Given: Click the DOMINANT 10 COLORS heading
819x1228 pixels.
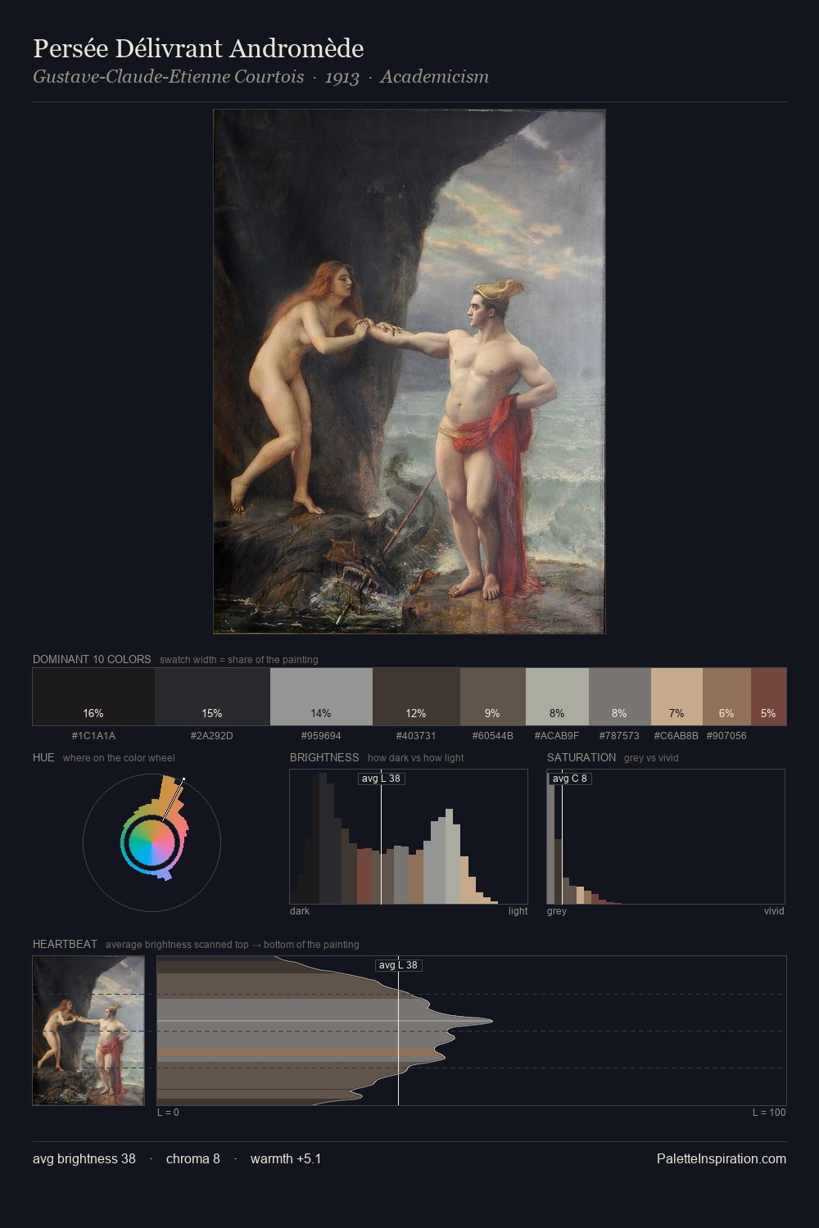Looking at the screenshot, I should tap(92, 659).
